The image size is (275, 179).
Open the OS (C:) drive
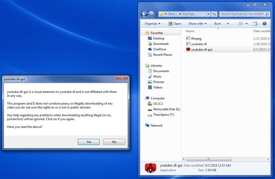[x=158, y=104]
